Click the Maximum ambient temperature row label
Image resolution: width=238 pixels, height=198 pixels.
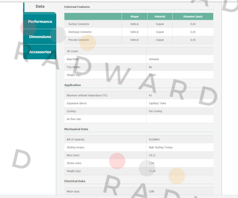pyautogui.click(x=87, y=96)
